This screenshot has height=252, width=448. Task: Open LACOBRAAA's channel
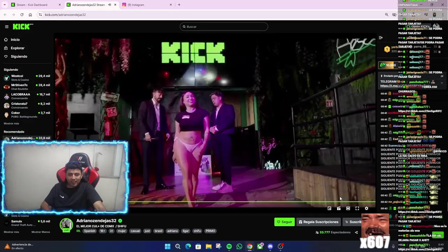27,96
